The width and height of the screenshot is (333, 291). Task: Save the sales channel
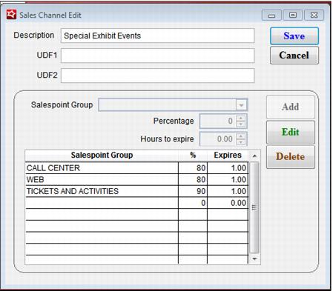click(294, 36)
